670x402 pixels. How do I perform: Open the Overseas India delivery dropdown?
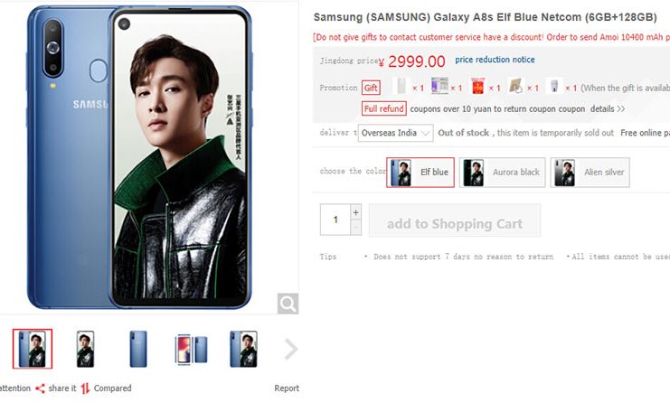(x=396, y=133)
